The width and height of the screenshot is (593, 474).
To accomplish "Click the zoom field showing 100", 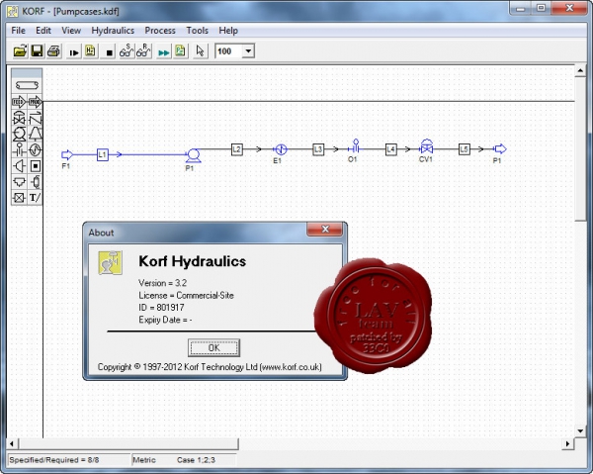I will [x=228, y=51].
